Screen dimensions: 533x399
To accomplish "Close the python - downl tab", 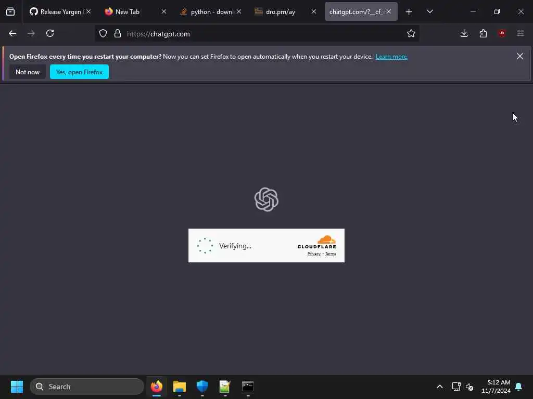I will 239,12.
